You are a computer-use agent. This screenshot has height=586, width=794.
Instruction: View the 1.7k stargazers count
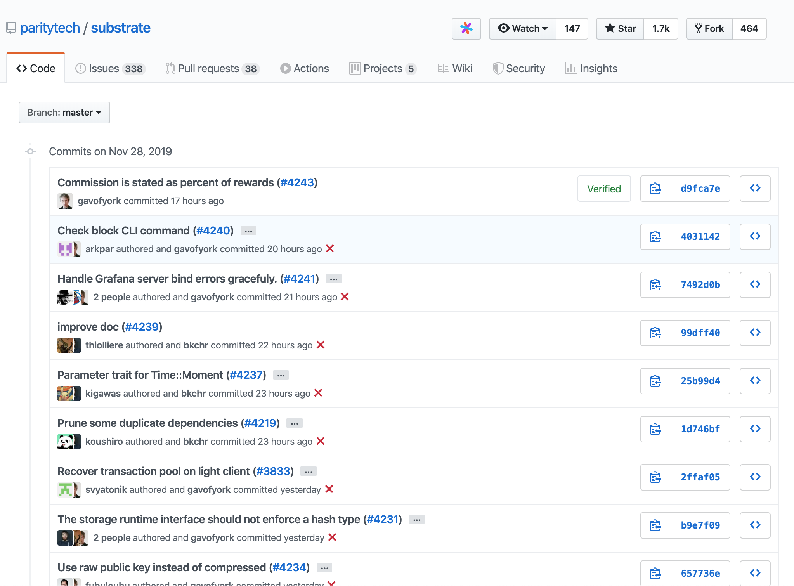point(661,28)
